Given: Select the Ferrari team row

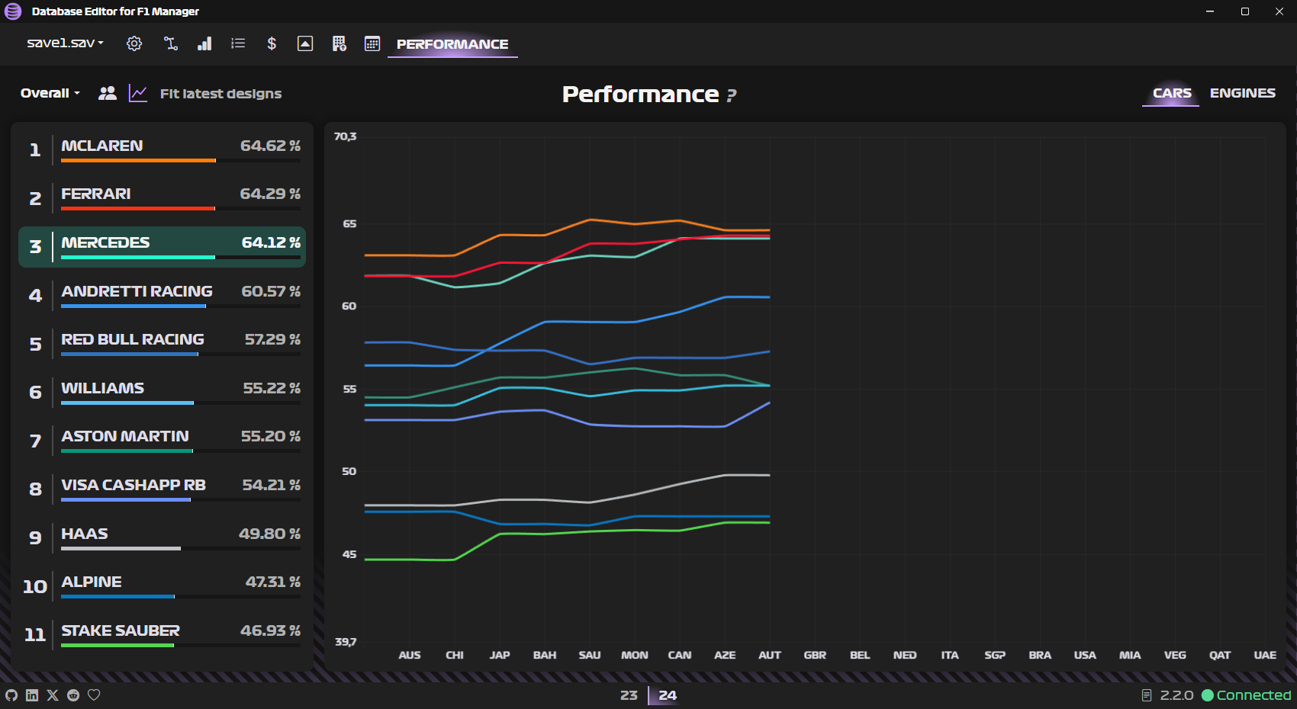Looking at the screenshot, I should click(163, 198).
